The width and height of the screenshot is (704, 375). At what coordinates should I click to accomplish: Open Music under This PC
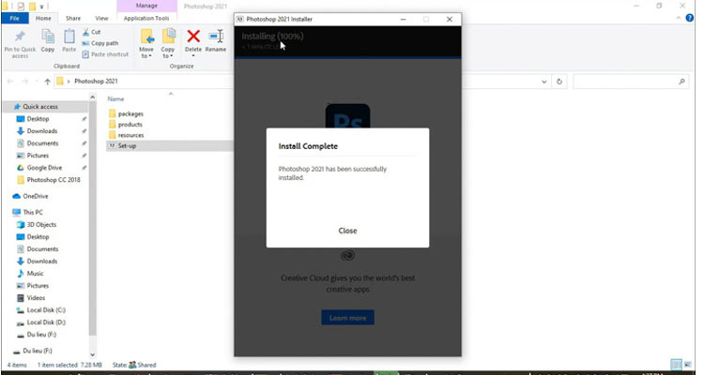point(35,273)
